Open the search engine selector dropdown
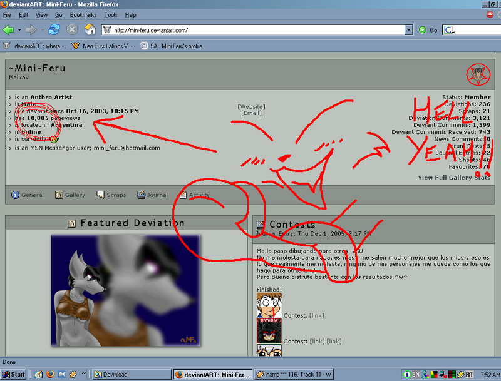This screenshot has width=501, height=381. [x=449, y=30]
